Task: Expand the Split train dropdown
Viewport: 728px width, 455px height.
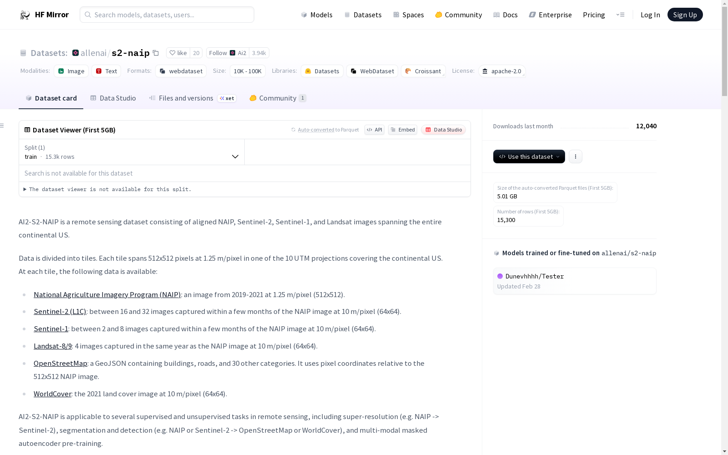Action: click(131, 152)
